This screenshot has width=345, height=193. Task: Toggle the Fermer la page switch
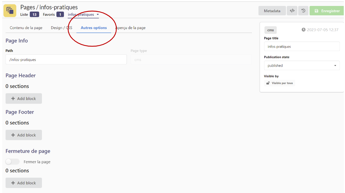(x=13, y=162)
